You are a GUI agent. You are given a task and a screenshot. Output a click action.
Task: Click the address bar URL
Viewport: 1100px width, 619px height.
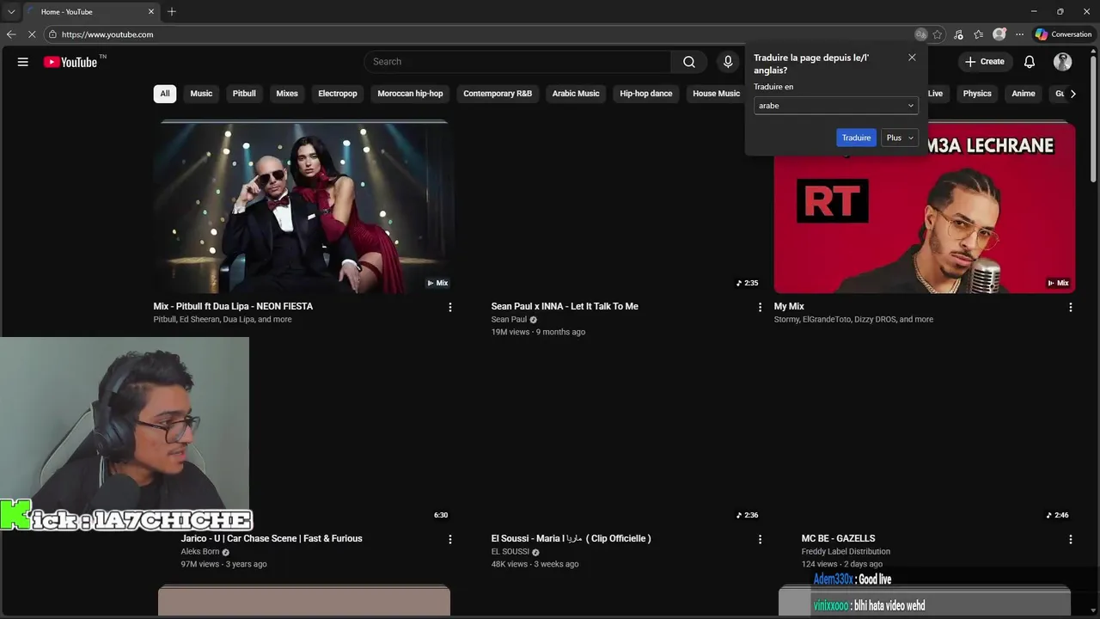tap(107, 34)
